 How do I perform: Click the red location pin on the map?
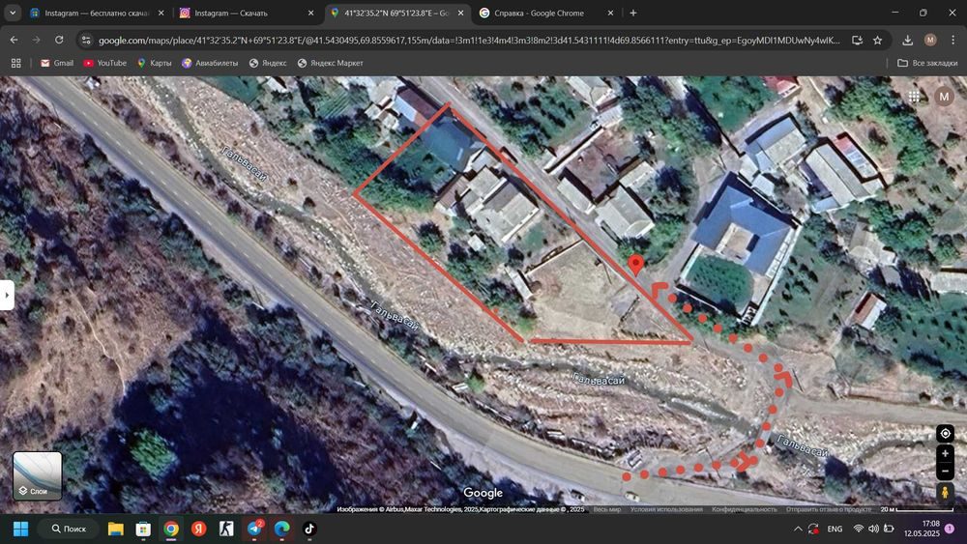pos(636,265)
